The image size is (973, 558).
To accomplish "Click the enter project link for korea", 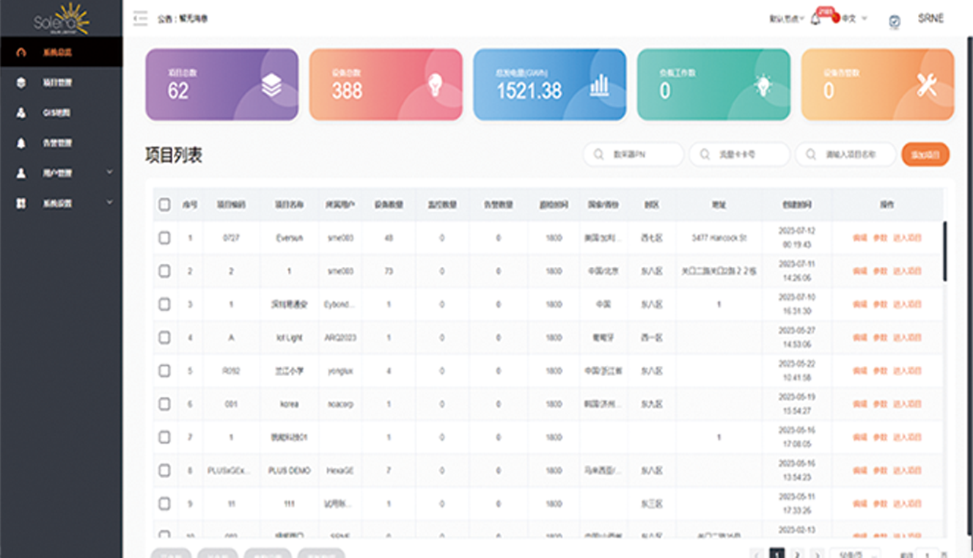I will (x=907, y=404).
